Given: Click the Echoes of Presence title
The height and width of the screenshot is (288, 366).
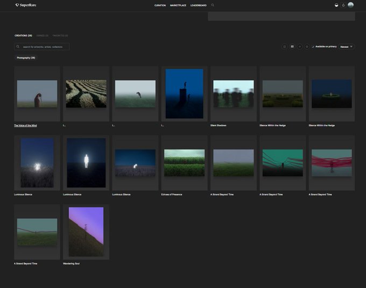Looking at the screenshot, I should click(x=172, y=195).
